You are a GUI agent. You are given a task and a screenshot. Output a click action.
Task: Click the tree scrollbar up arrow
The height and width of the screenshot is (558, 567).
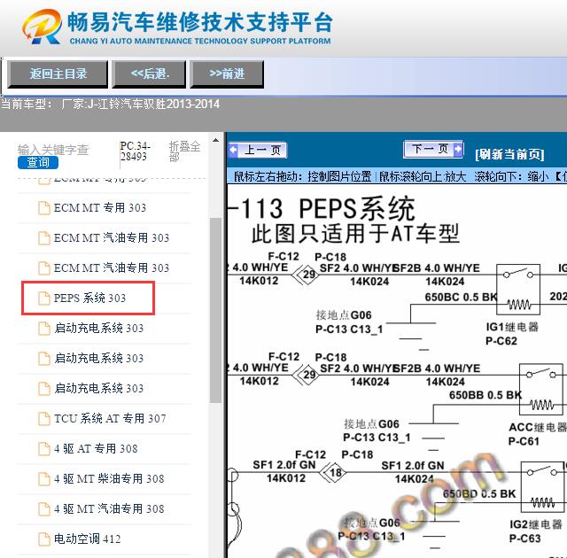pyautogui.click(x=215, y=140)
